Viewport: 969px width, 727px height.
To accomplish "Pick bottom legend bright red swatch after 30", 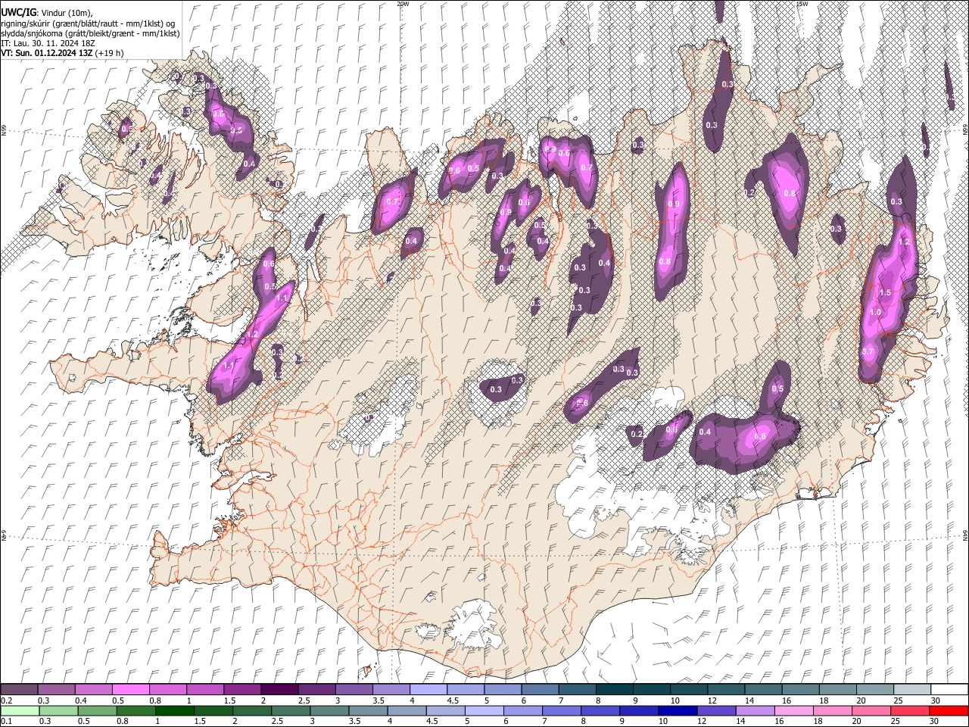I will click(948, 711).
